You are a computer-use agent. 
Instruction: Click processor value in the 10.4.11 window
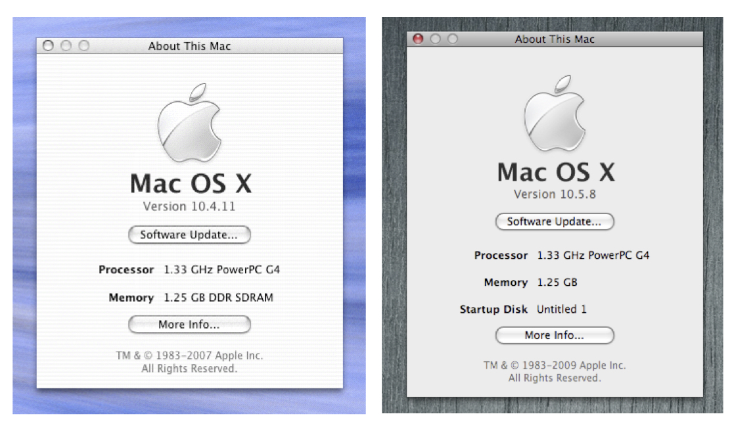[x=221, y=270]
